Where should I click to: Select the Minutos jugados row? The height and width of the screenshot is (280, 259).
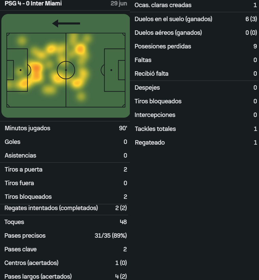point(65,128)
